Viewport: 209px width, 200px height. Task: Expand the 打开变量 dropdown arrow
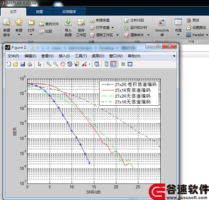click(x=113, y=28)
